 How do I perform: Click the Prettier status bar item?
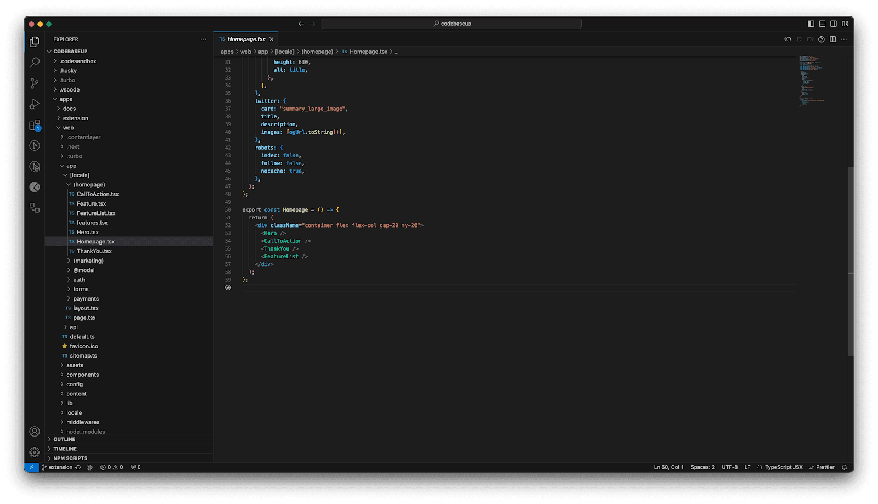coord(821,467)
